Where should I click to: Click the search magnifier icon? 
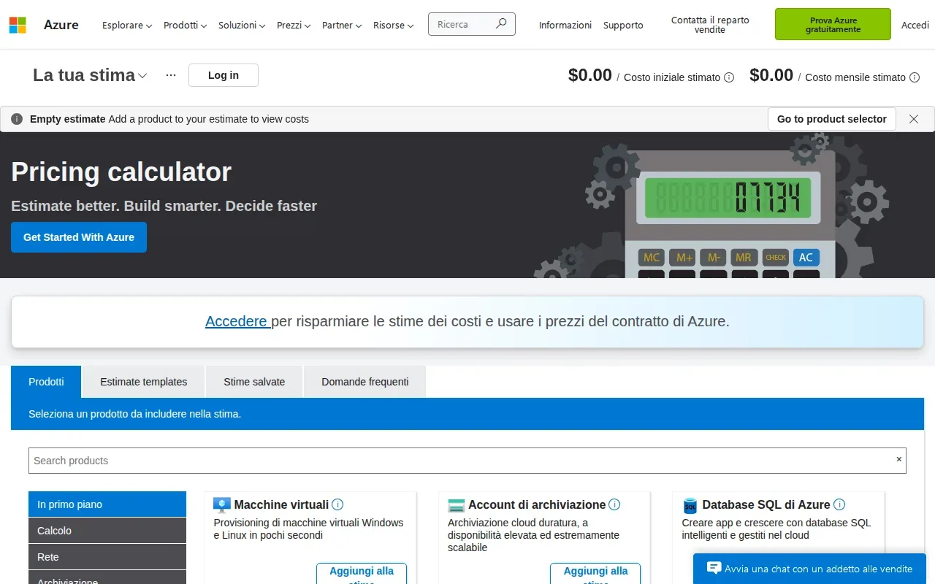pos(501,24)
